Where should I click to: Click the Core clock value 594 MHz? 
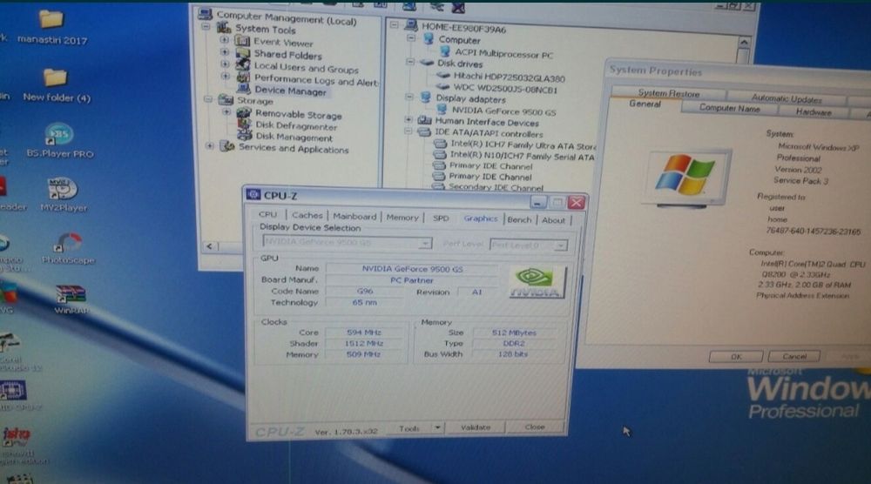(364, 332)
